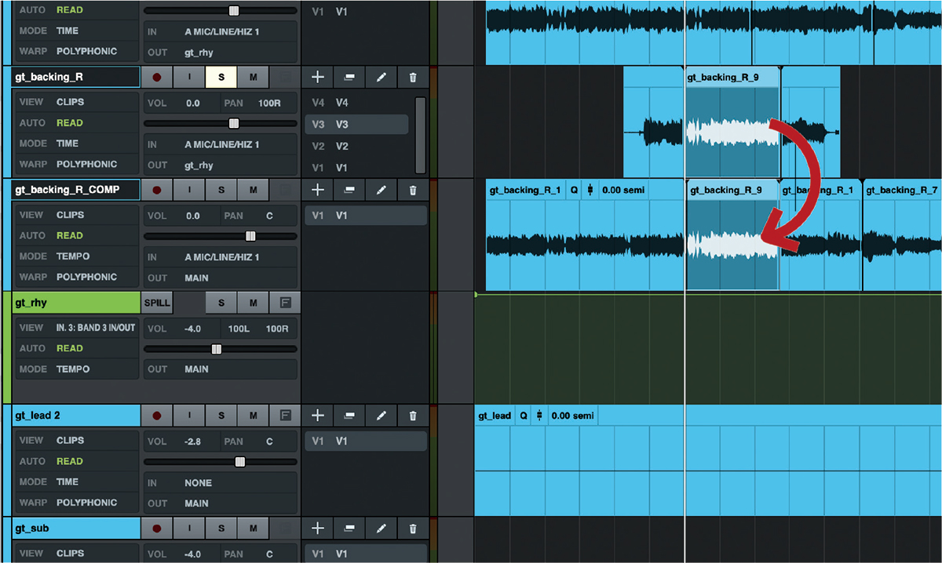Delete the version on gt_backing_R with the trash icon
Viewport: 942px width, 563px height.
(413, 77)
